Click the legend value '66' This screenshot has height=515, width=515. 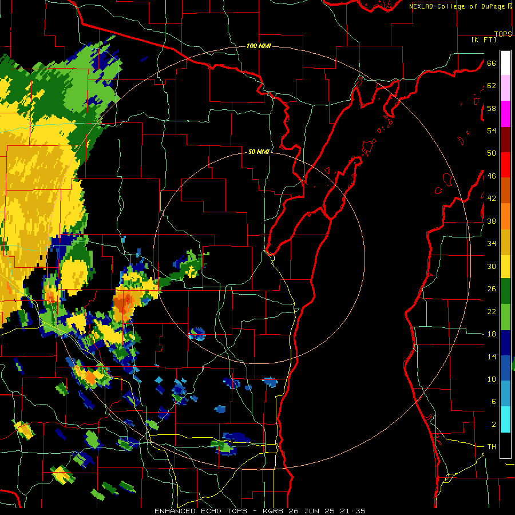[x=492, y=63]
